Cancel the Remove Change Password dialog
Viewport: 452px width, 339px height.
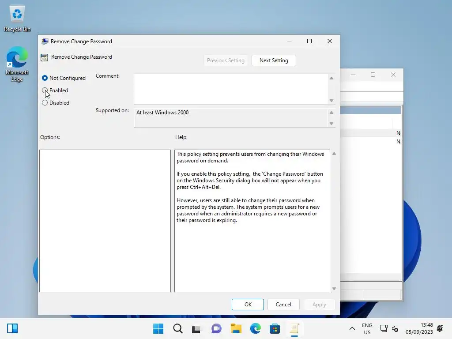pyautogui.click(x=283, y=305)
